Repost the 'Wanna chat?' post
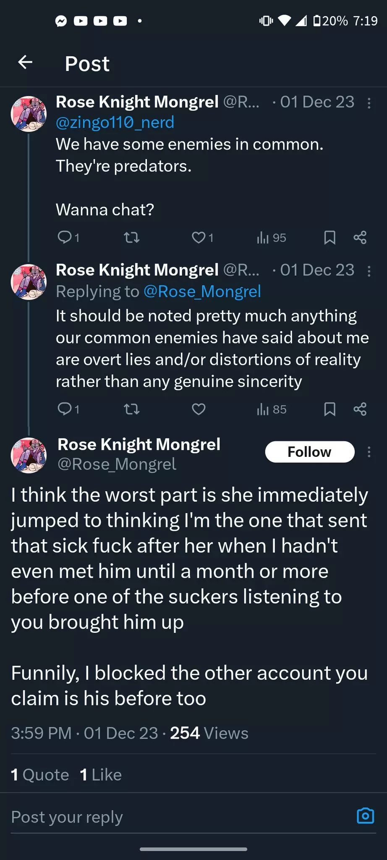This screenshot has height=860, width=387. (x=132, y=238)
